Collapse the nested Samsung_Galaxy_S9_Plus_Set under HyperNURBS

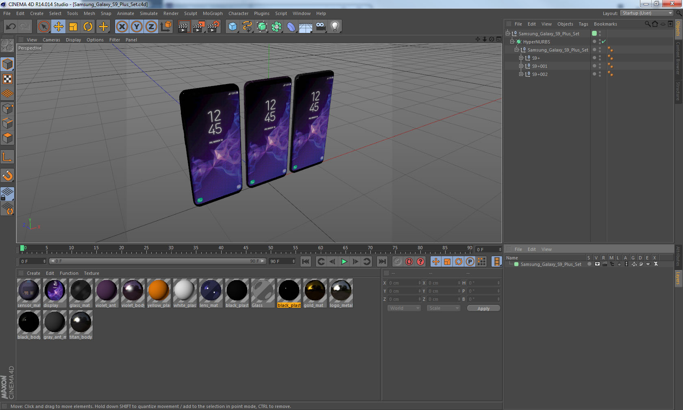click(516, 50)
